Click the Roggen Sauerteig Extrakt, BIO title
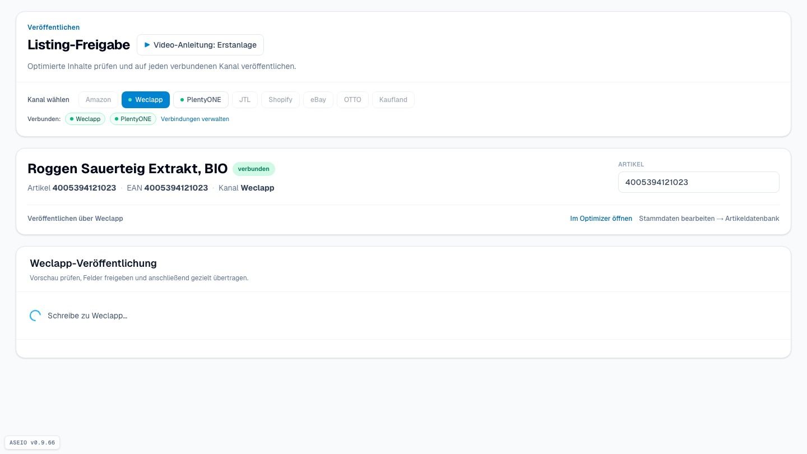The width and height of the screenshot is (807, 454). [x=128, y=169]
